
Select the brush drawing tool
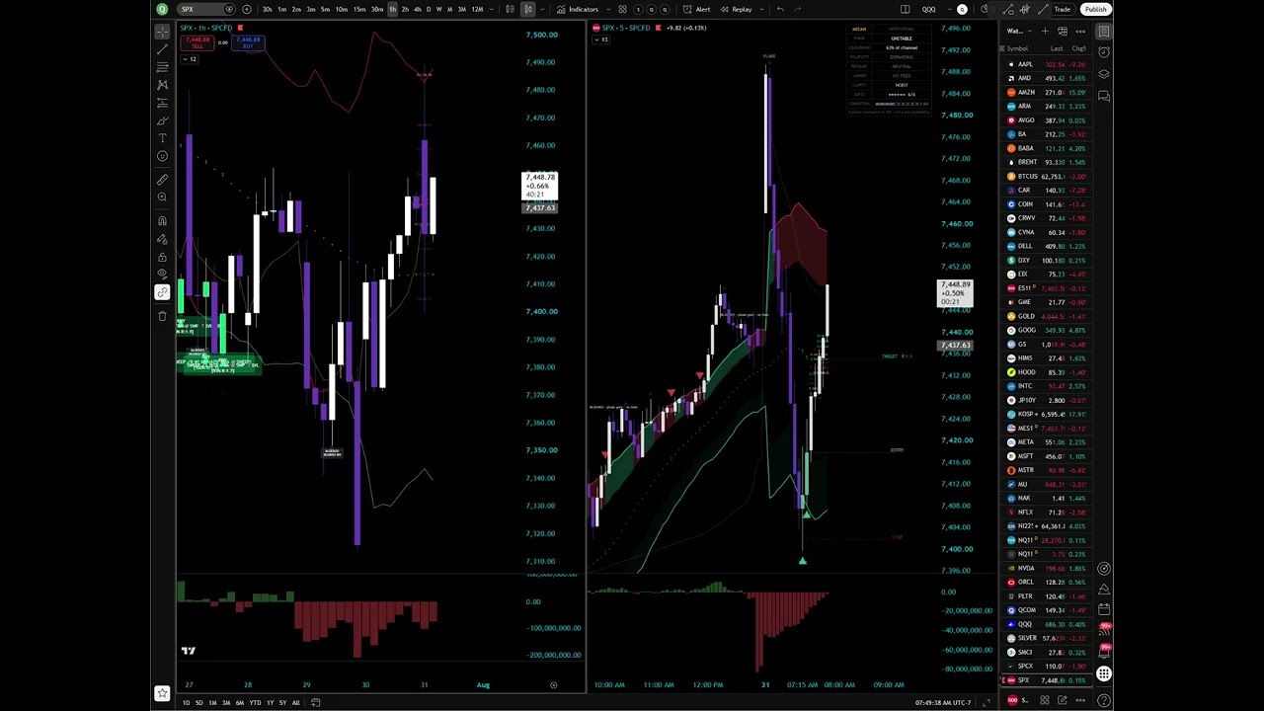point(162,119)
